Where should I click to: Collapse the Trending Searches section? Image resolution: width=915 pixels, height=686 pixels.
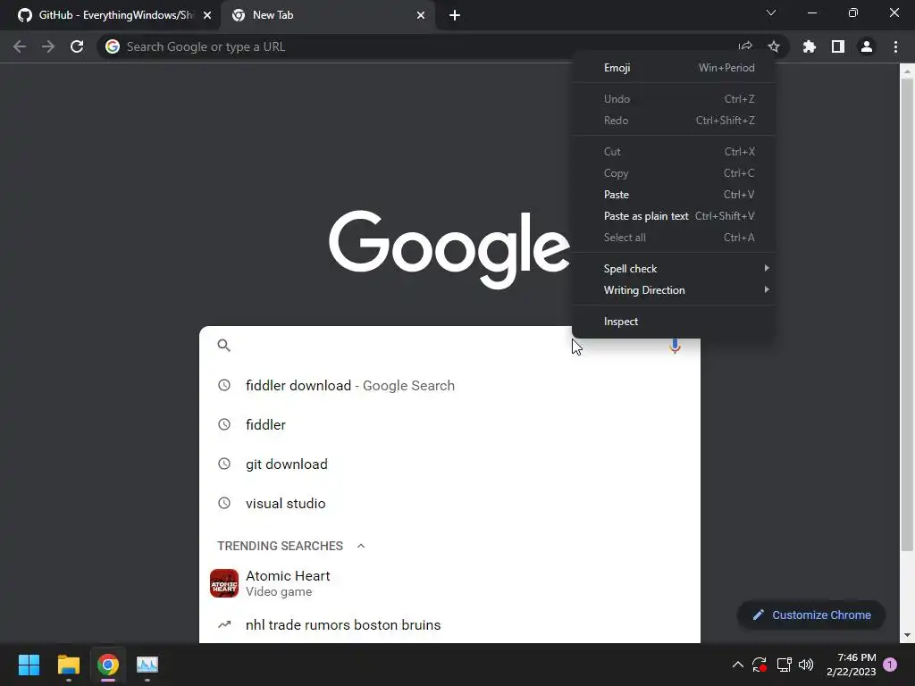(x=361, y=546)
